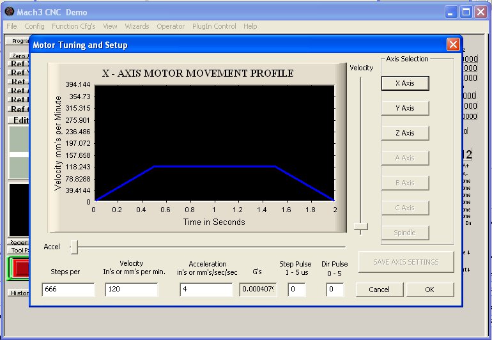Choose the Z Axis button

click(x=404, y=133)
